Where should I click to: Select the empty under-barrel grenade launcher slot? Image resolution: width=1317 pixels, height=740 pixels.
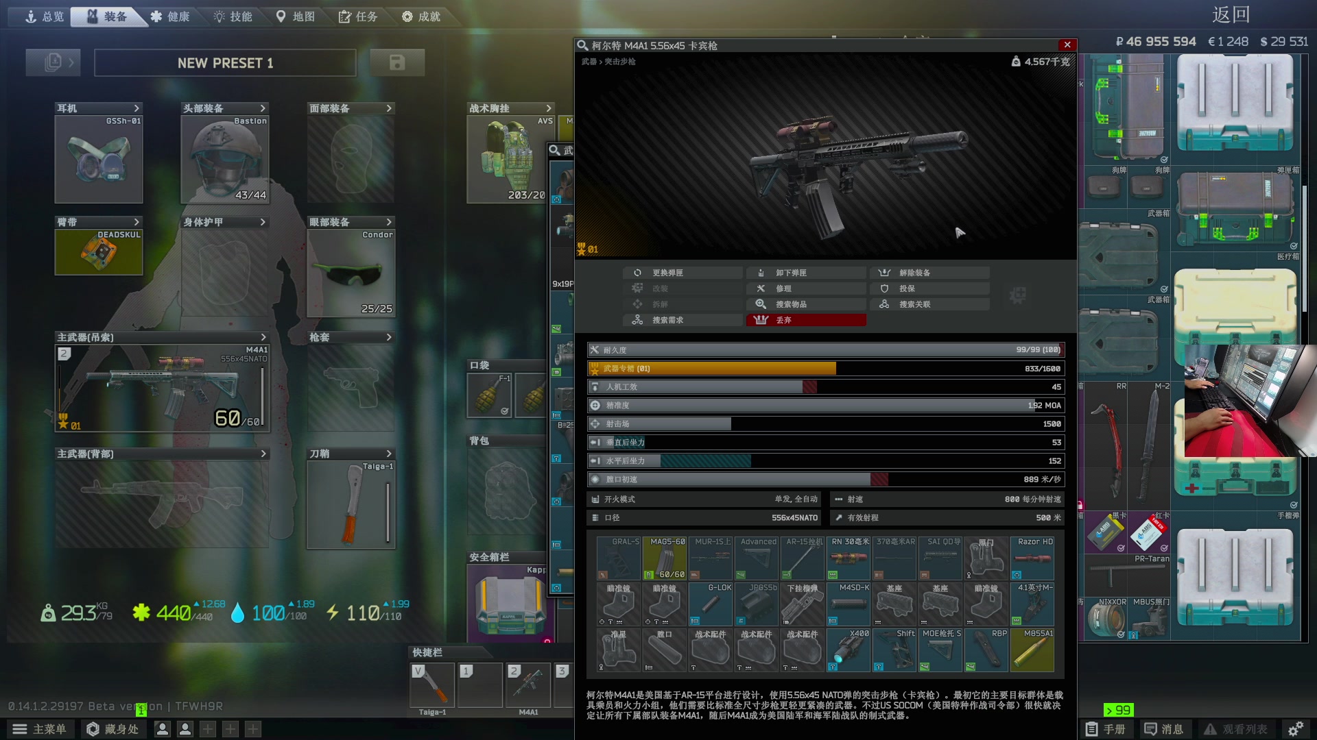803,604
